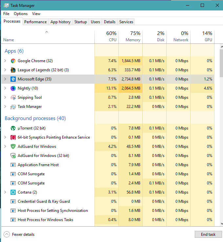Image resolution: width=223 pixels, height=242 pixels.
Task: Expand the Nightly process group
Action: (5, 88)
